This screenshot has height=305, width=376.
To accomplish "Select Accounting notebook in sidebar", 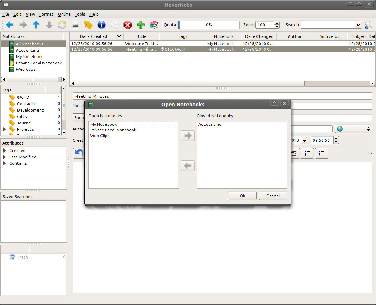I will coord(27,50).
